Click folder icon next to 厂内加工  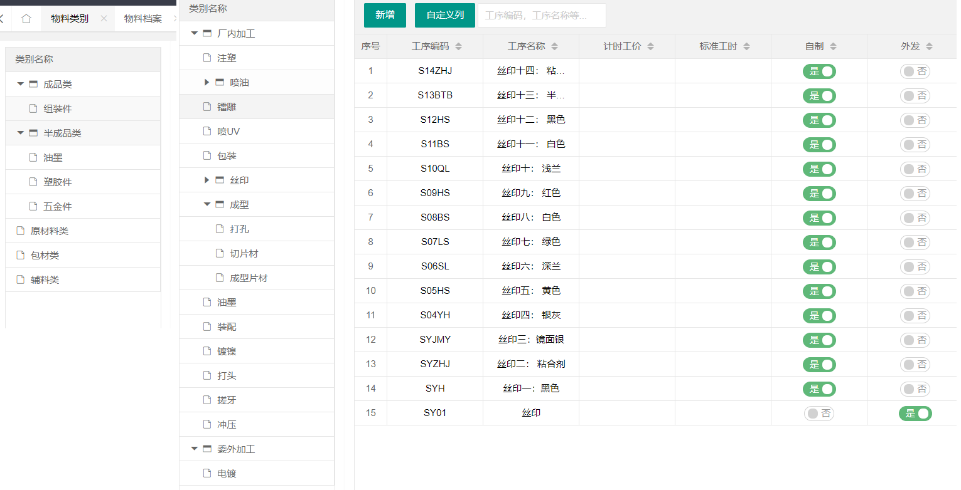207,34
